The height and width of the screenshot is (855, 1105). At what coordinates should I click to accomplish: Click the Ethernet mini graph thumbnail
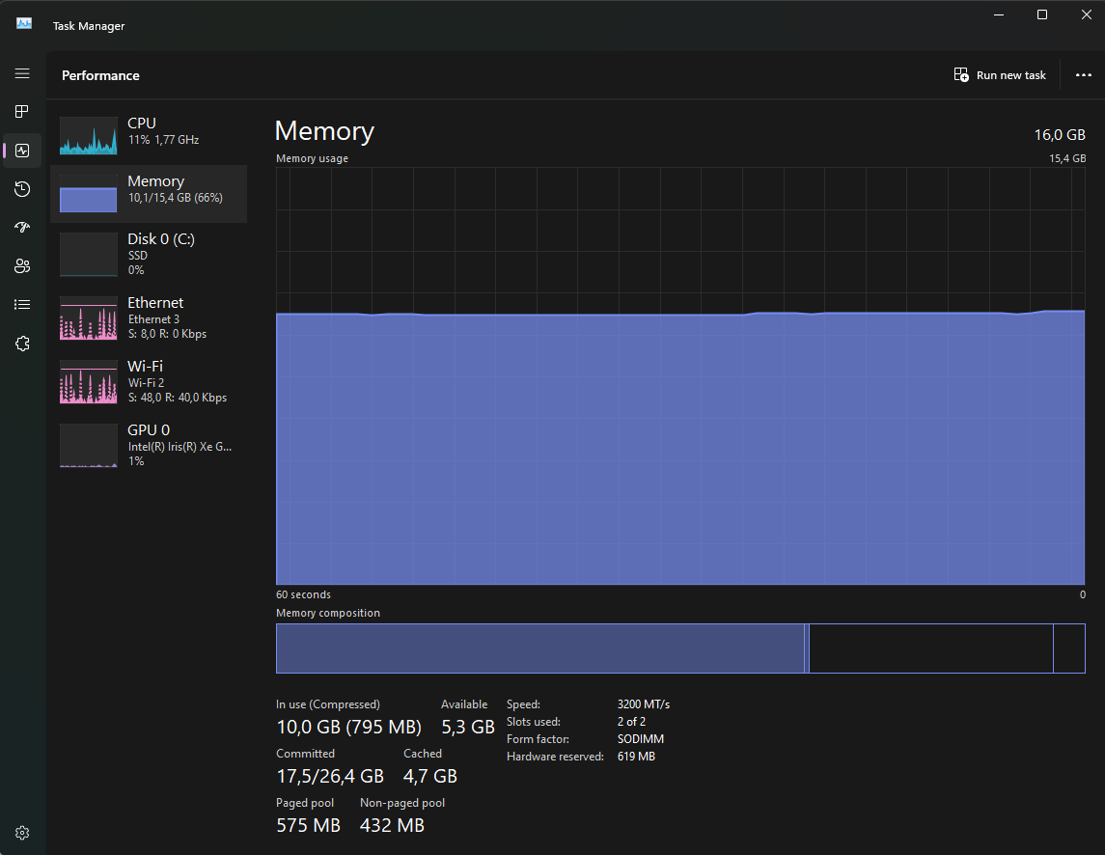coord(88,317)
